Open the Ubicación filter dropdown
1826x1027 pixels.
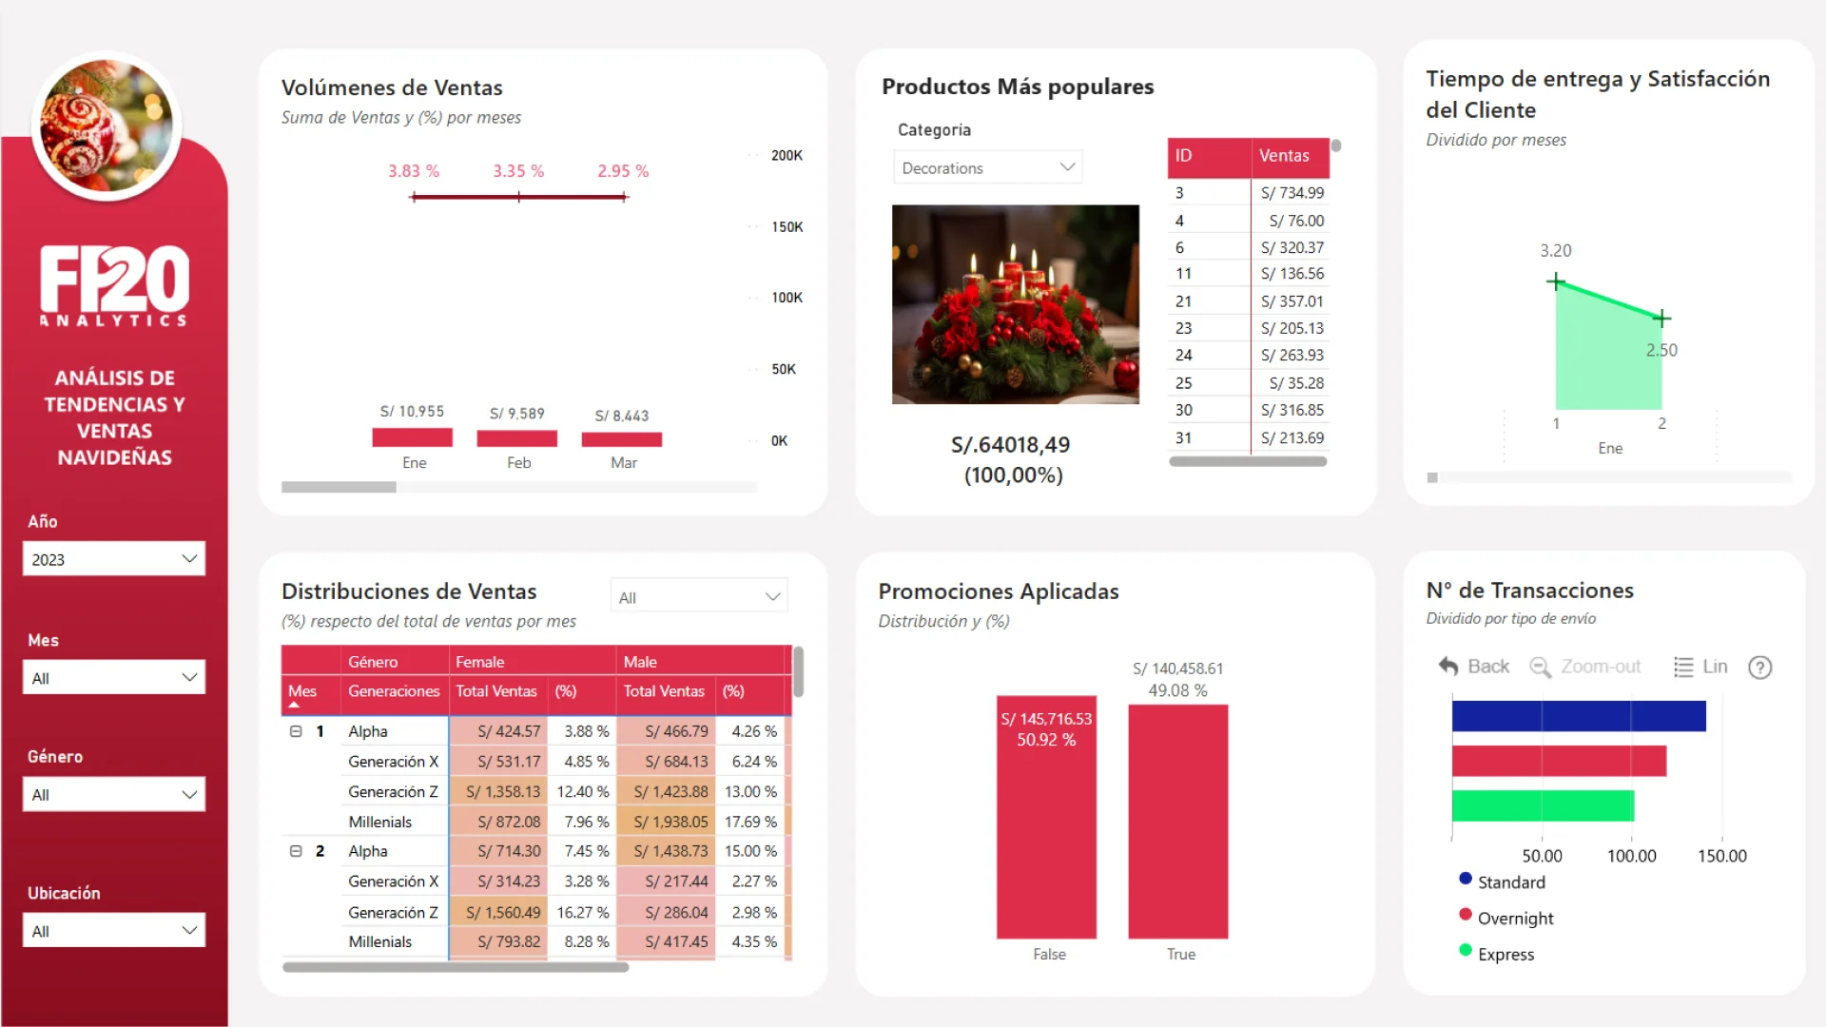[114, 931]
